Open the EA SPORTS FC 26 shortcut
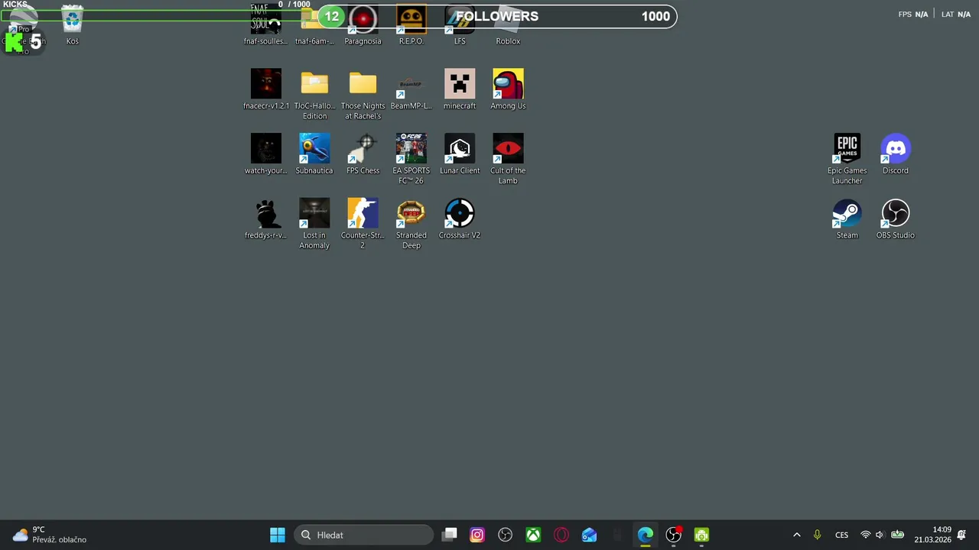The height and width of the screenshot is (550, 979). pyautogui.click(x=411, y=159)
